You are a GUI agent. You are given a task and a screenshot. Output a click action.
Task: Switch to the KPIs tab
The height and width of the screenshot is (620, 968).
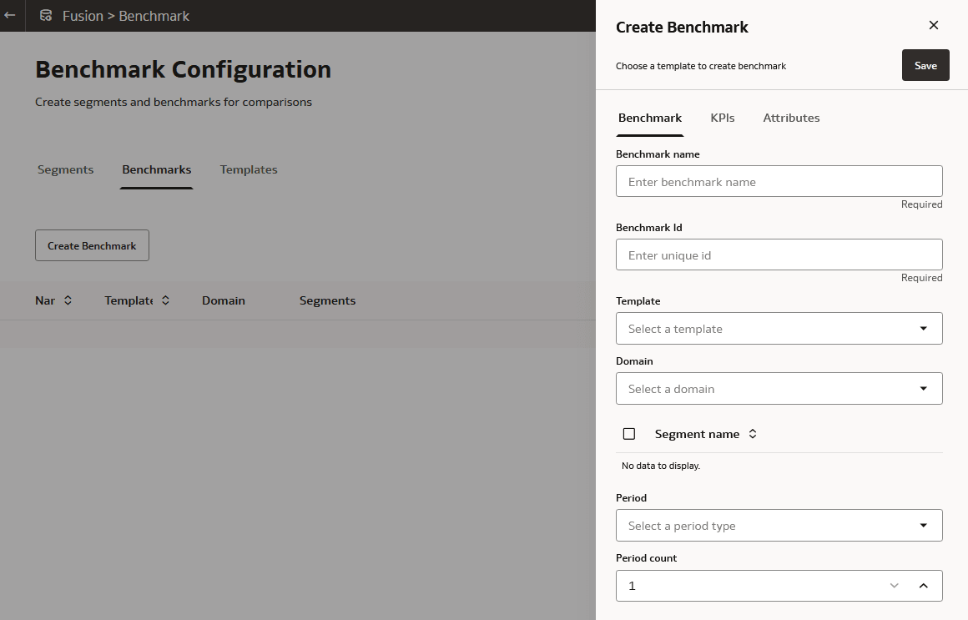coord(723,118)
